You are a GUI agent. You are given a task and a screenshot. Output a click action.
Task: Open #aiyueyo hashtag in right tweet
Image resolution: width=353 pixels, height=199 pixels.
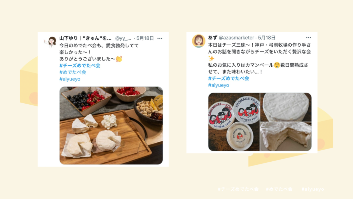[x=219, y=85]
